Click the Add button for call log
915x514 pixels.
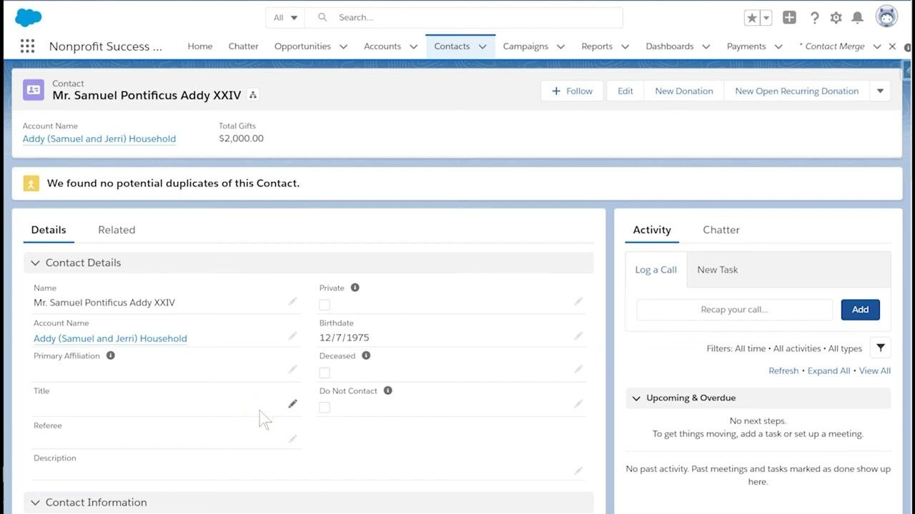860,310
